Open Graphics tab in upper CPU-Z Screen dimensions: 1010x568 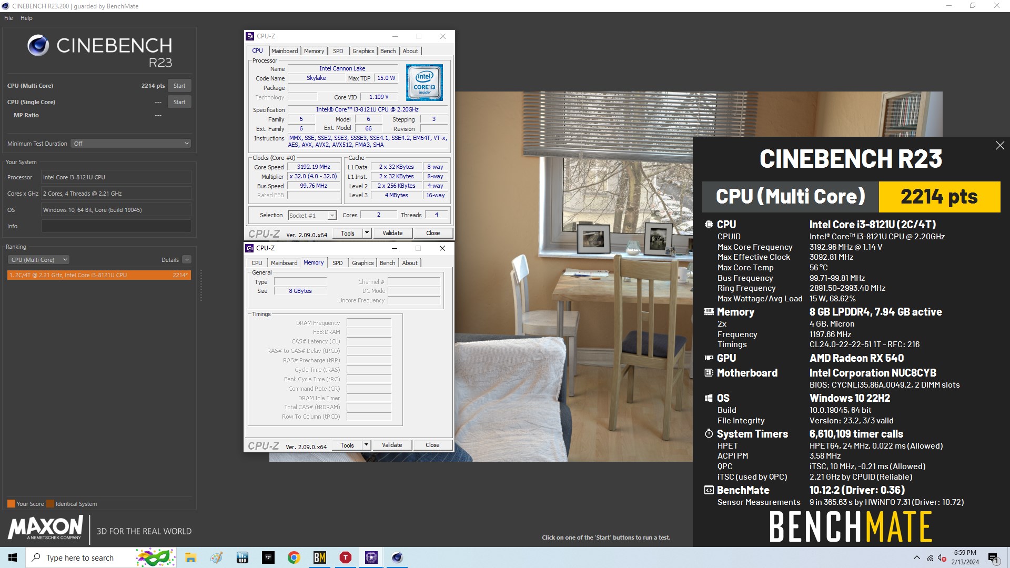(363, 51)
